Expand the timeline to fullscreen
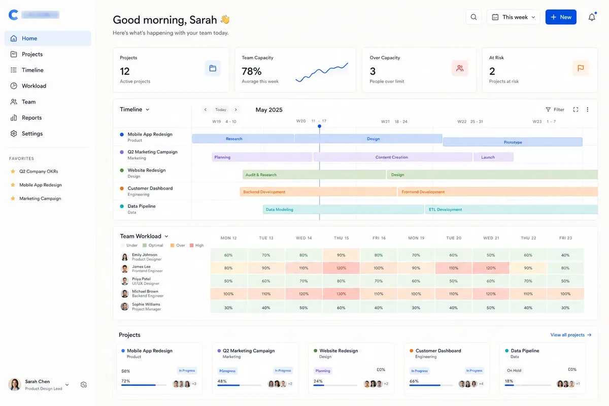 pyautogui.click(x=576, y=110)
